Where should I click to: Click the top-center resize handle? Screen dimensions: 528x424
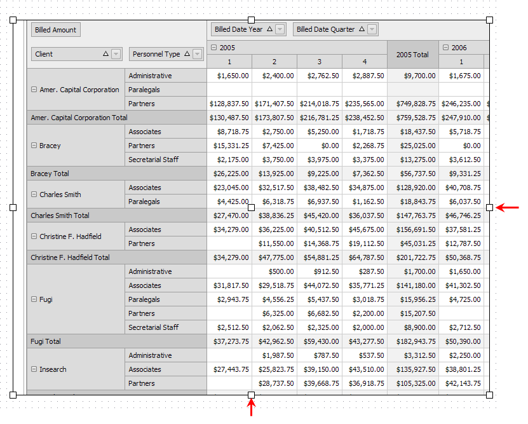tap(251, 20)
